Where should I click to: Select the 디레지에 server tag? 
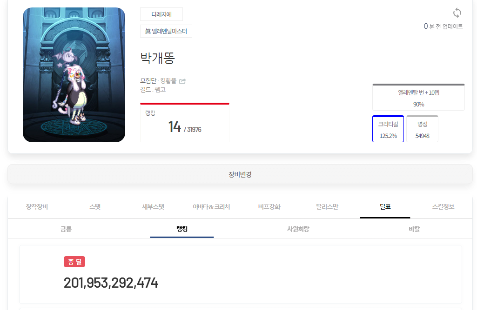click(x=161, y=14)
